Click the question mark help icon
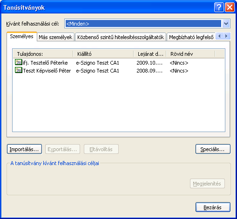Image resolution: width=237 pixels, height=219 pixels. point(219,7)
